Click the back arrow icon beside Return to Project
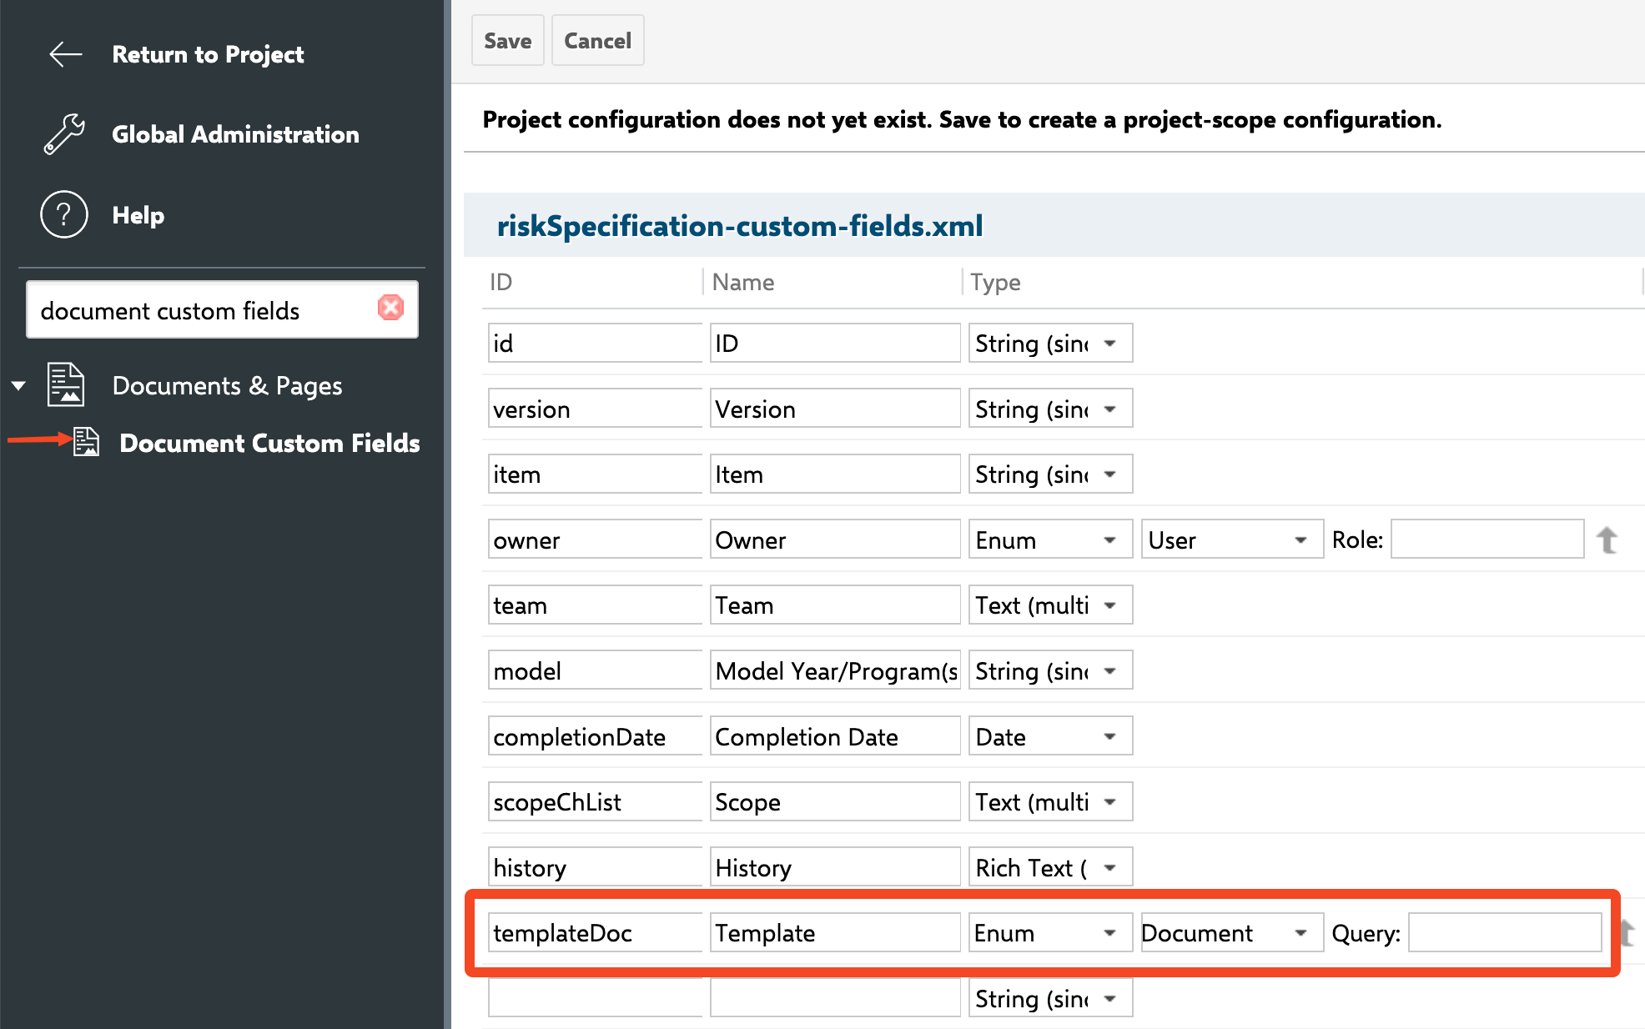Image resolution: width=1645 pixels, height=1029 pixels. point(65,54)
